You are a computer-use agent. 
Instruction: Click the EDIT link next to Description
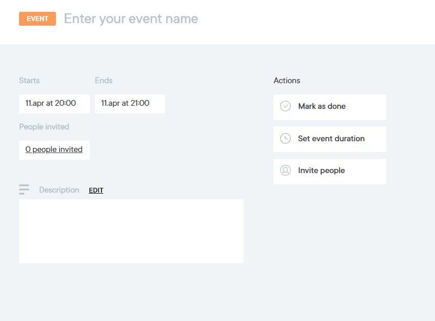coord(96,191)
